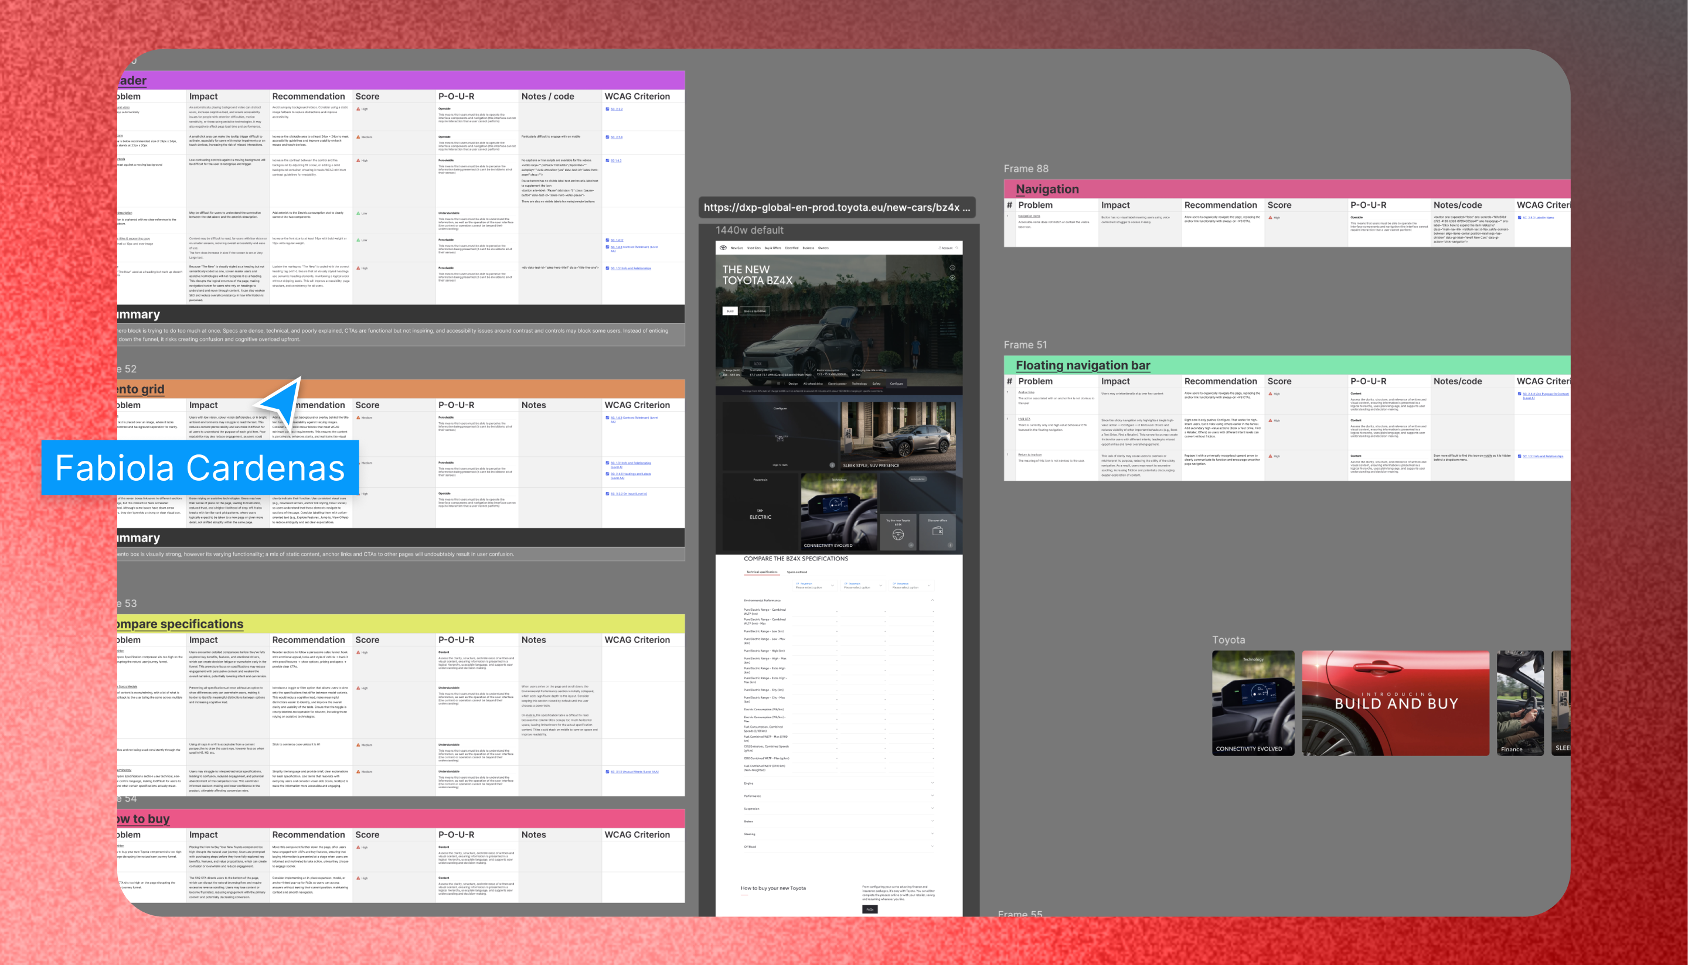Image resolution: width=1688 pixels, height=965 pixels.
Task: Click the eye icon beneath the hero pause icon
Action: click(952, 278)
